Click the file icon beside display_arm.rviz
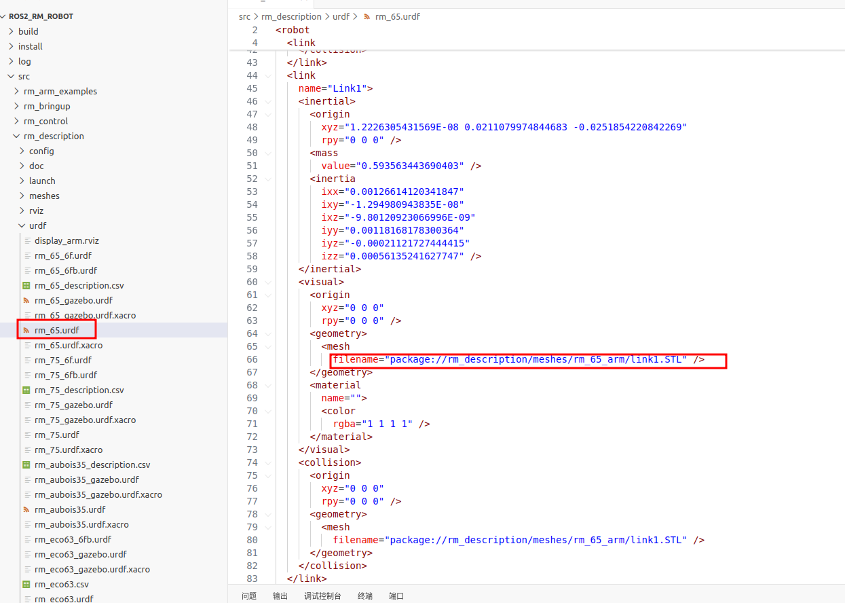The width and height of the screenshot is (845, 603). [27, 240]
